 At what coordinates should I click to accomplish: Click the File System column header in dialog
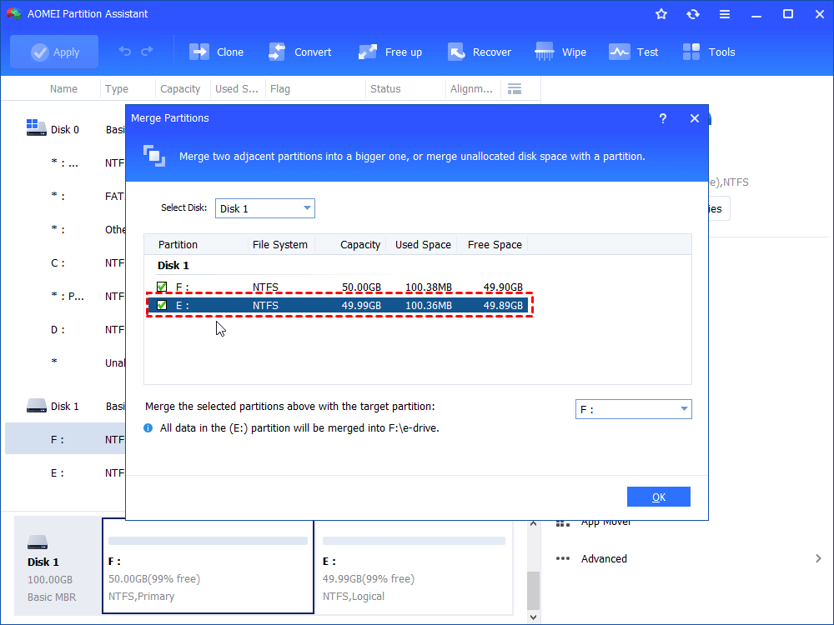(279, 244)
